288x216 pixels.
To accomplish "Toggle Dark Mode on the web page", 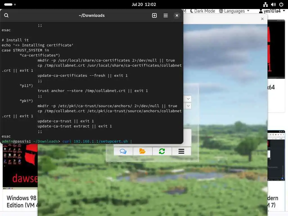I will (202, 11).
